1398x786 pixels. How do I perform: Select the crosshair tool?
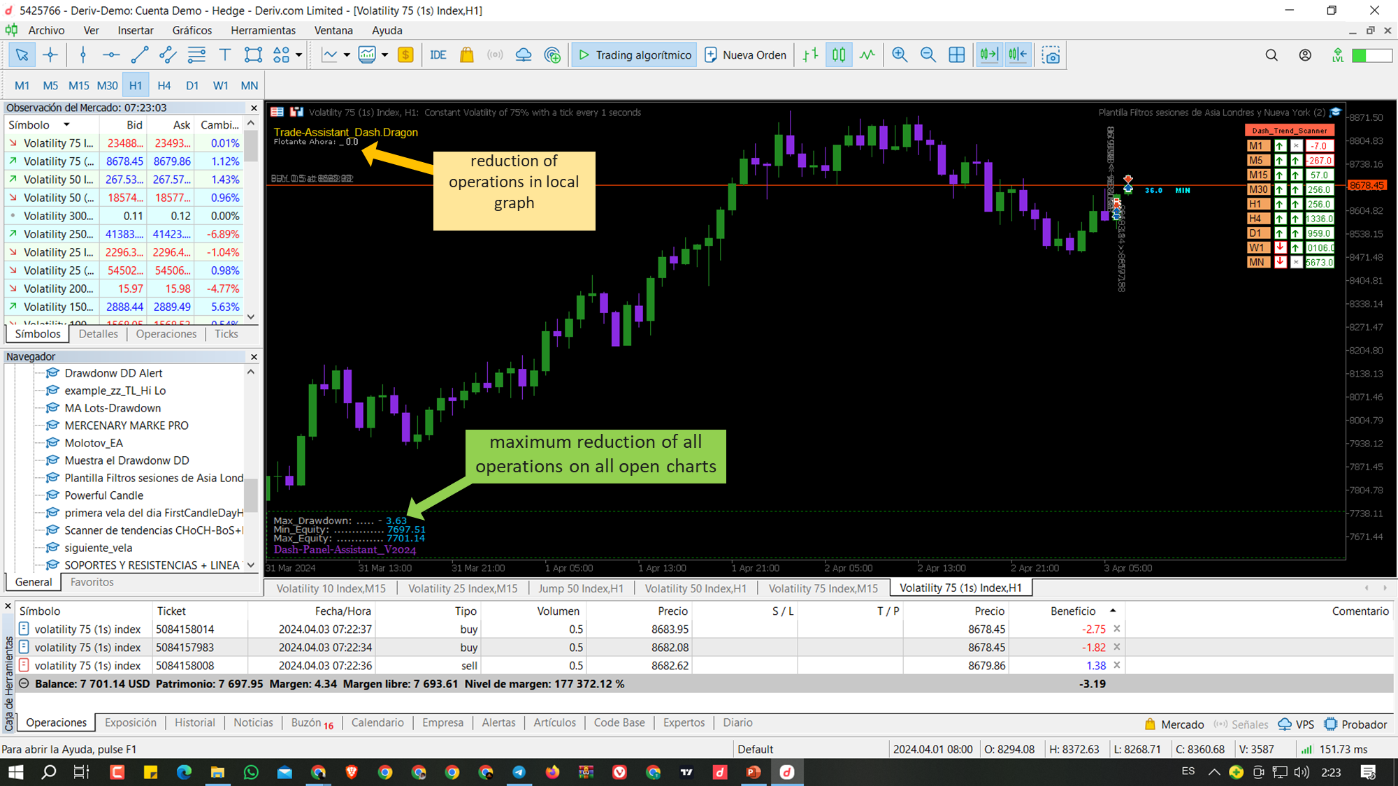click(50, 55)
